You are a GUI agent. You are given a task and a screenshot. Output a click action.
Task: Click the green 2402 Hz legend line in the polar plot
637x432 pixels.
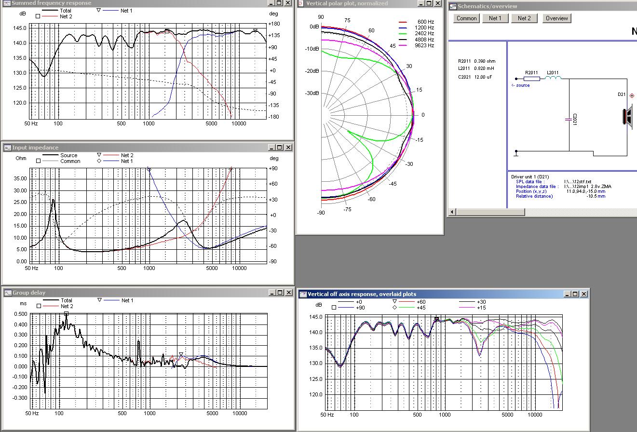coord(404,34)
